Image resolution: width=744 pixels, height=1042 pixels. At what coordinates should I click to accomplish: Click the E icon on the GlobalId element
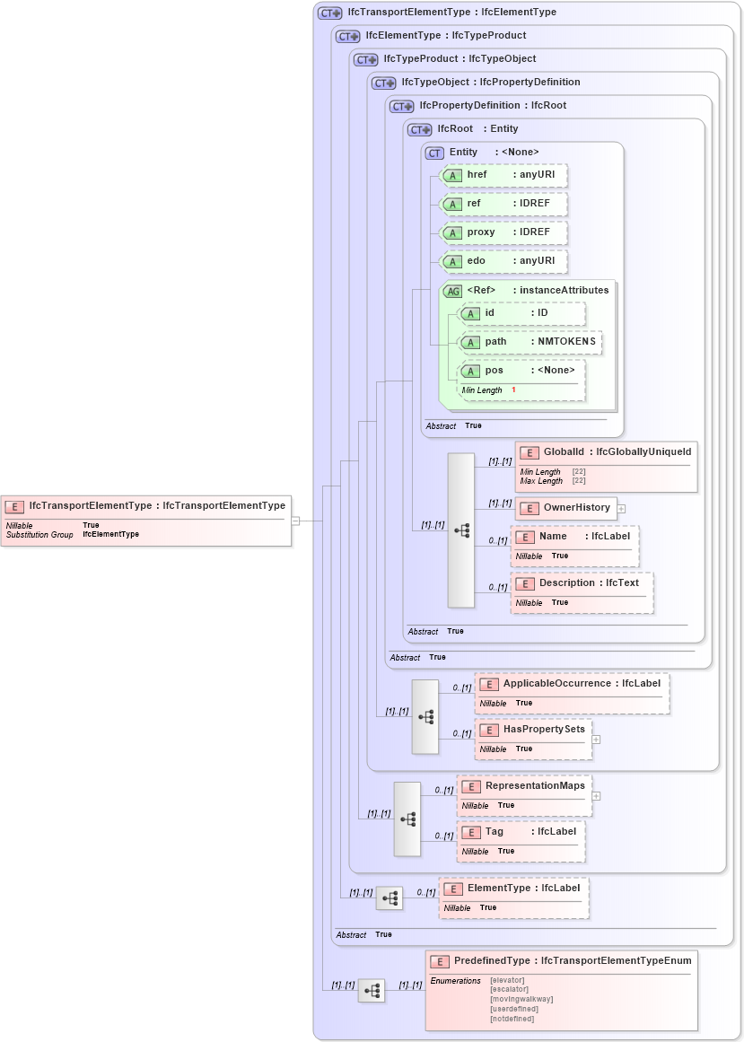(x=529, y=451)
